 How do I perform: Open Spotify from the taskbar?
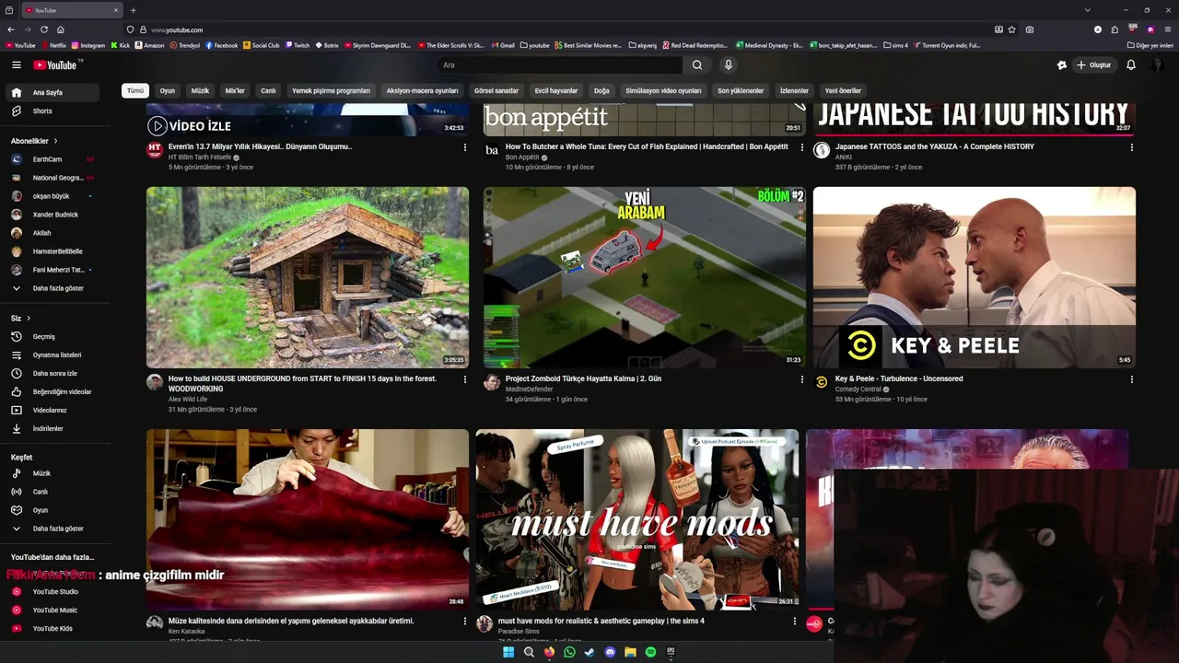(x=650, y=652)
